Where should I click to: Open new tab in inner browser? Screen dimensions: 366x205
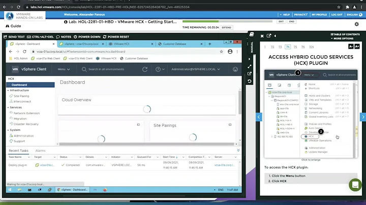click(x=209, y=44)
